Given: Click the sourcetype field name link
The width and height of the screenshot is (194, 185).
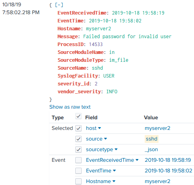Looking at the screenshot, I should [99, 150].
